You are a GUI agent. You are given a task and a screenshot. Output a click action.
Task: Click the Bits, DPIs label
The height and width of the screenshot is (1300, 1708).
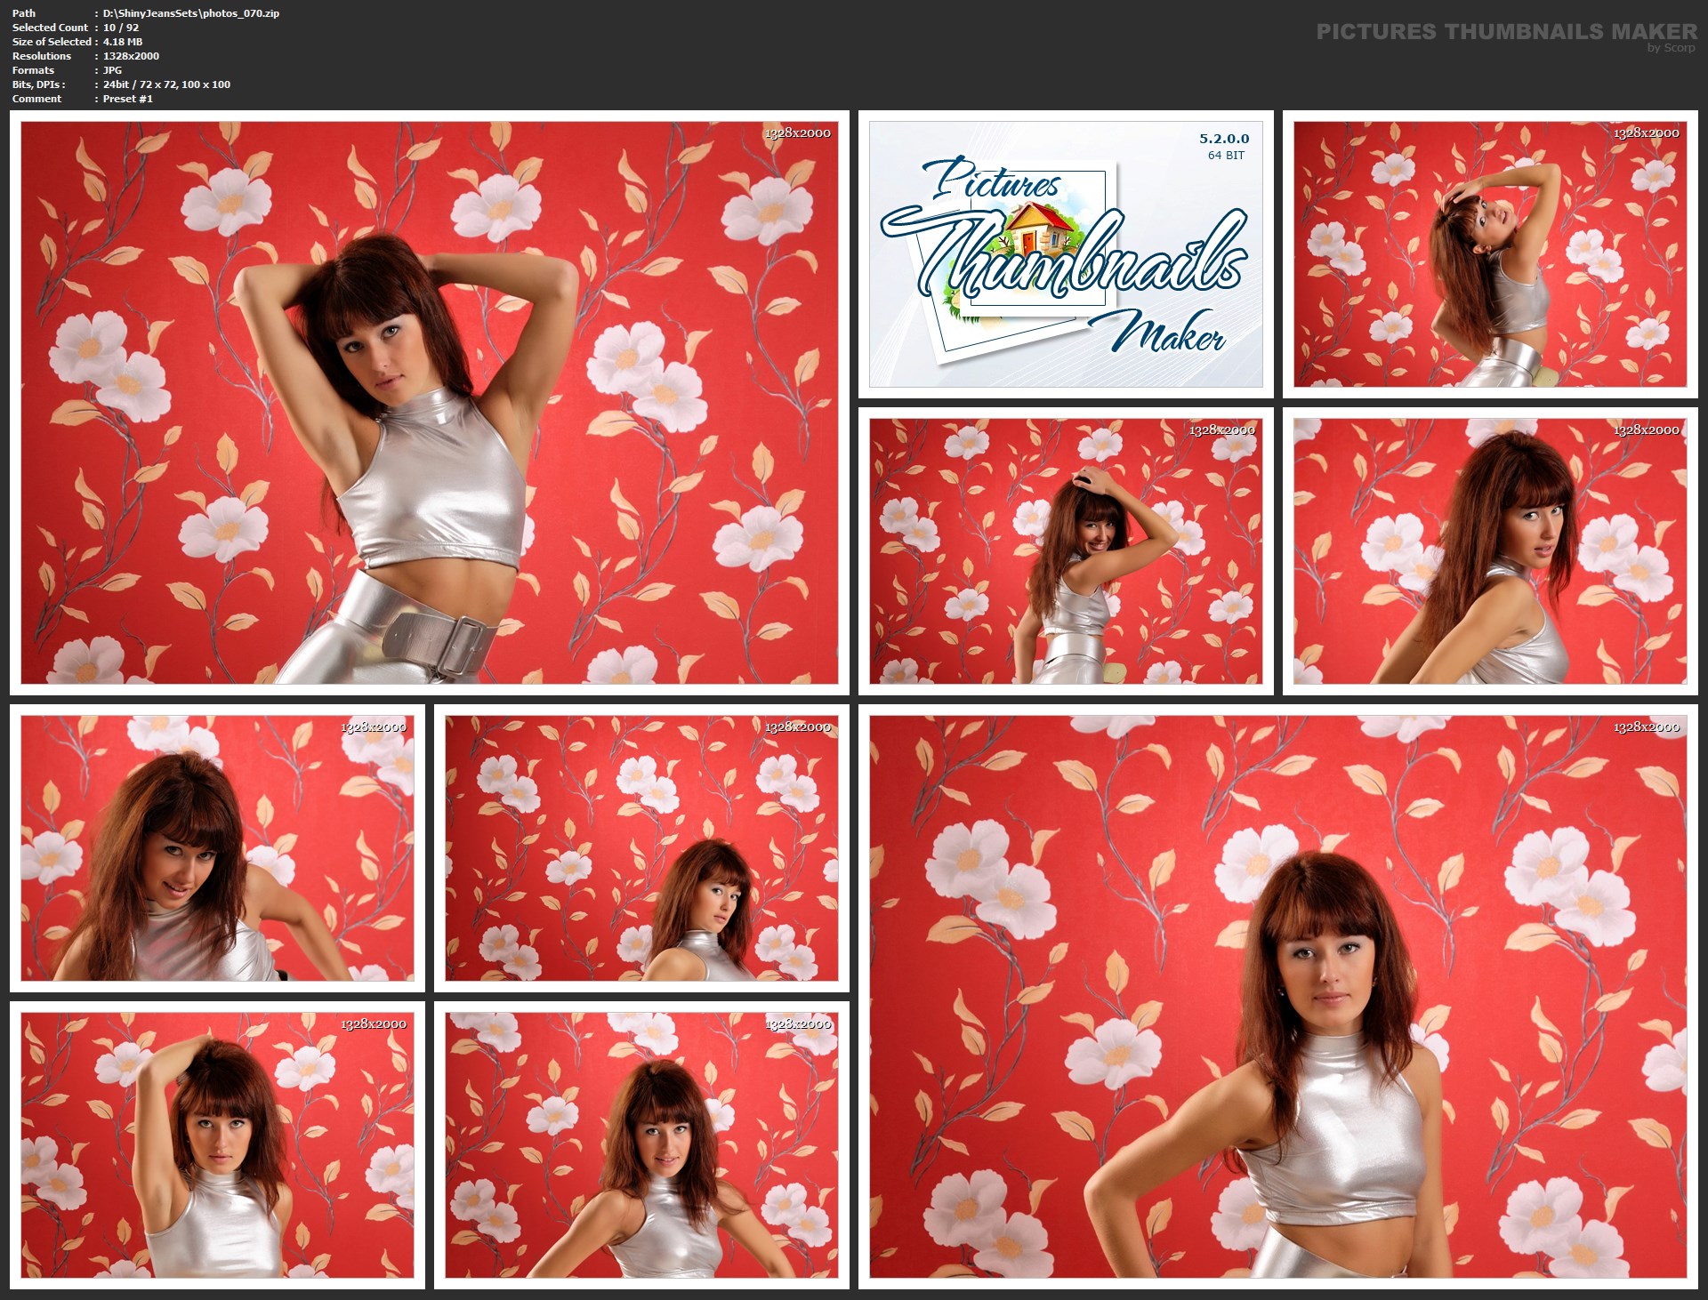[38, 84]
